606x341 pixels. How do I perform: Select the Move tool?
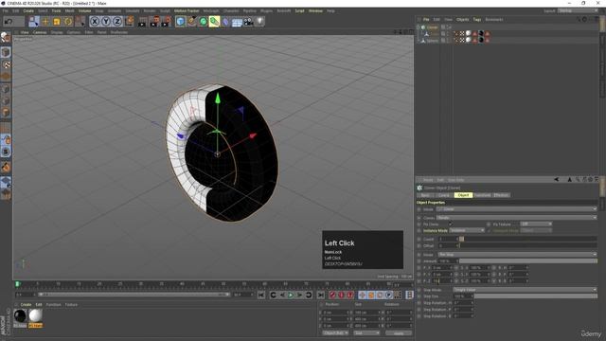pyautogui.click(x=45, y=22)
